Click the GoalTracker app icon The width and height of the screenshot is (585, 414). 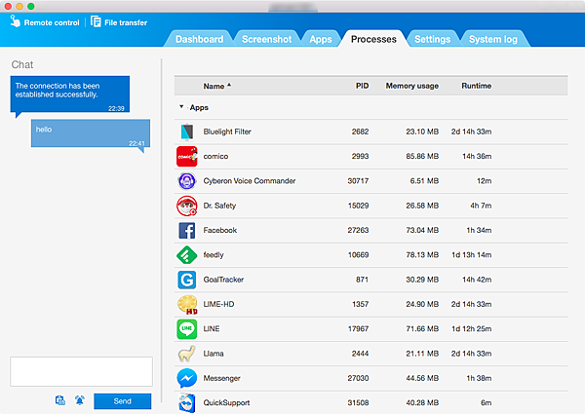coord(187,280)
